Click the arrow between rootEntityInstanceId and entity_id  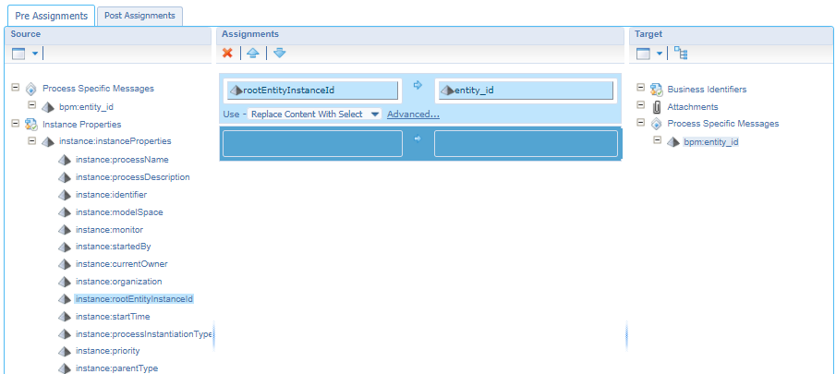coord(418,85)
